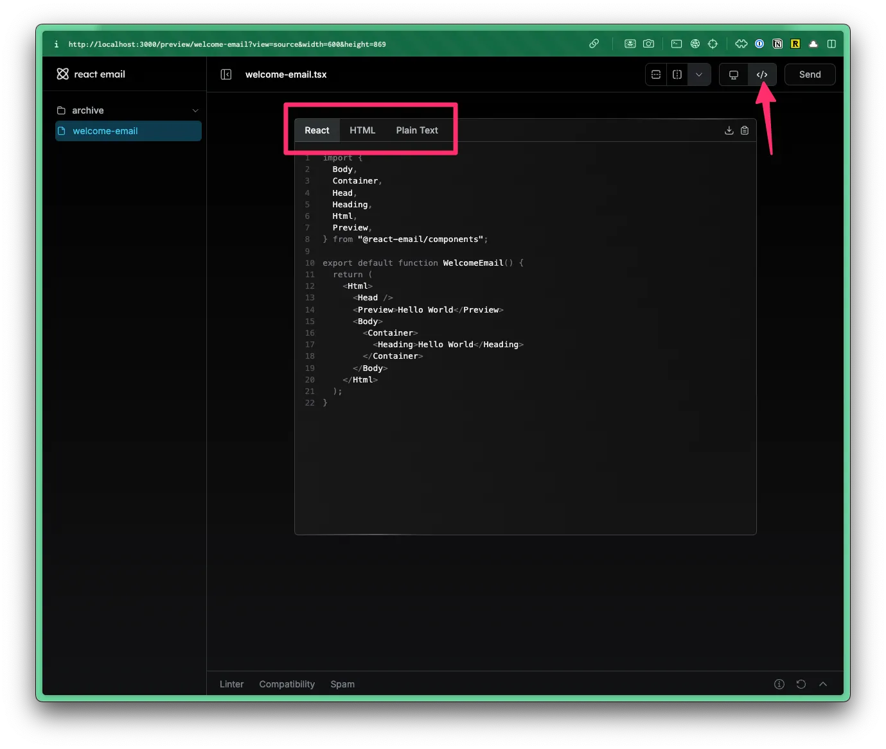886x749 pixels.
Task: Click the Send button
Action: pos(810,74)
